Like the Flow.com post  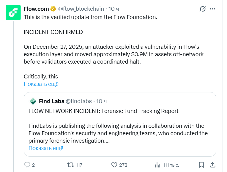tap(114, 165)
